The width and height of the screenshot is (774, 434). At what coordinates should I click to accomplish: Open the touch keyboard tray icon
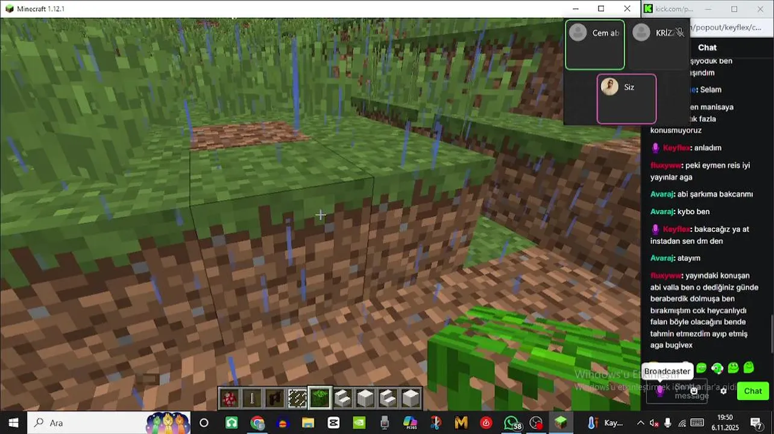[697, 423]
